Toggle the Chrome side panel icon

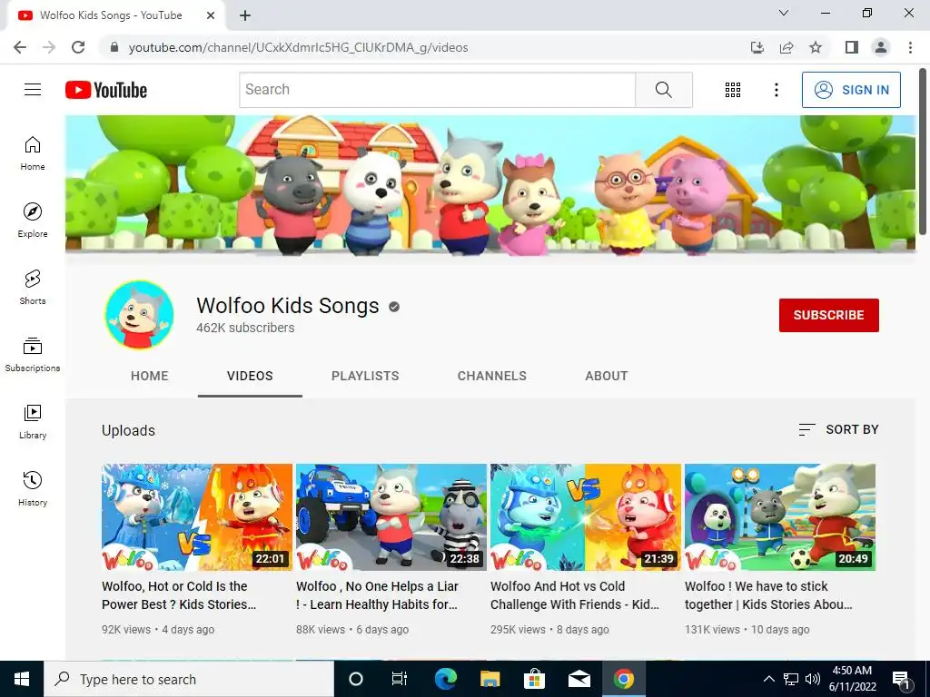[852, 47]
